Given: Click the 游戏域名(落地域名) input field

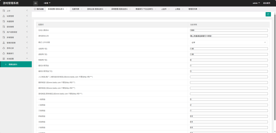Looking at the screenshot, I should pyautogui.click(x=229, y=94).
